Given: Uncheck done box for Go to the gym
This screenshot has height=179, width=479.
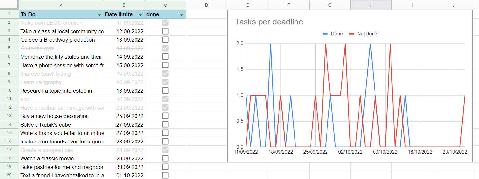Looking at the screenshot, I should (x=166, y=48).
